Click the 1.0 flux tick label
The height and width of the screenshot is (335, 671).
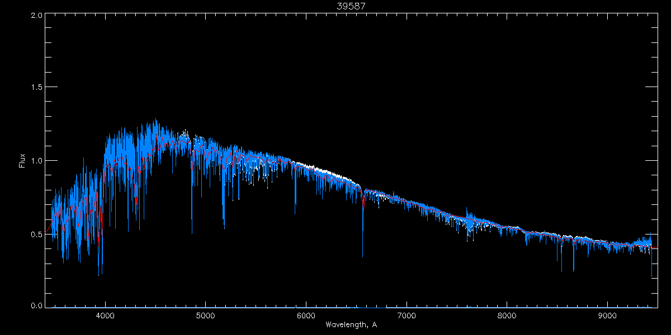point(37,161)
